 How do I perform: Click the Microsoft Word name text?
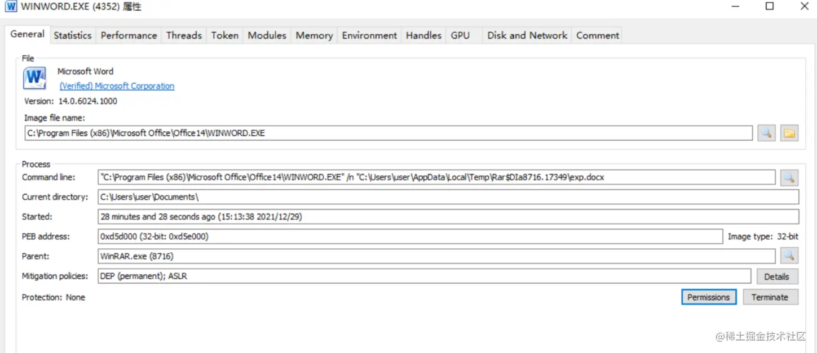pos(85,72)
